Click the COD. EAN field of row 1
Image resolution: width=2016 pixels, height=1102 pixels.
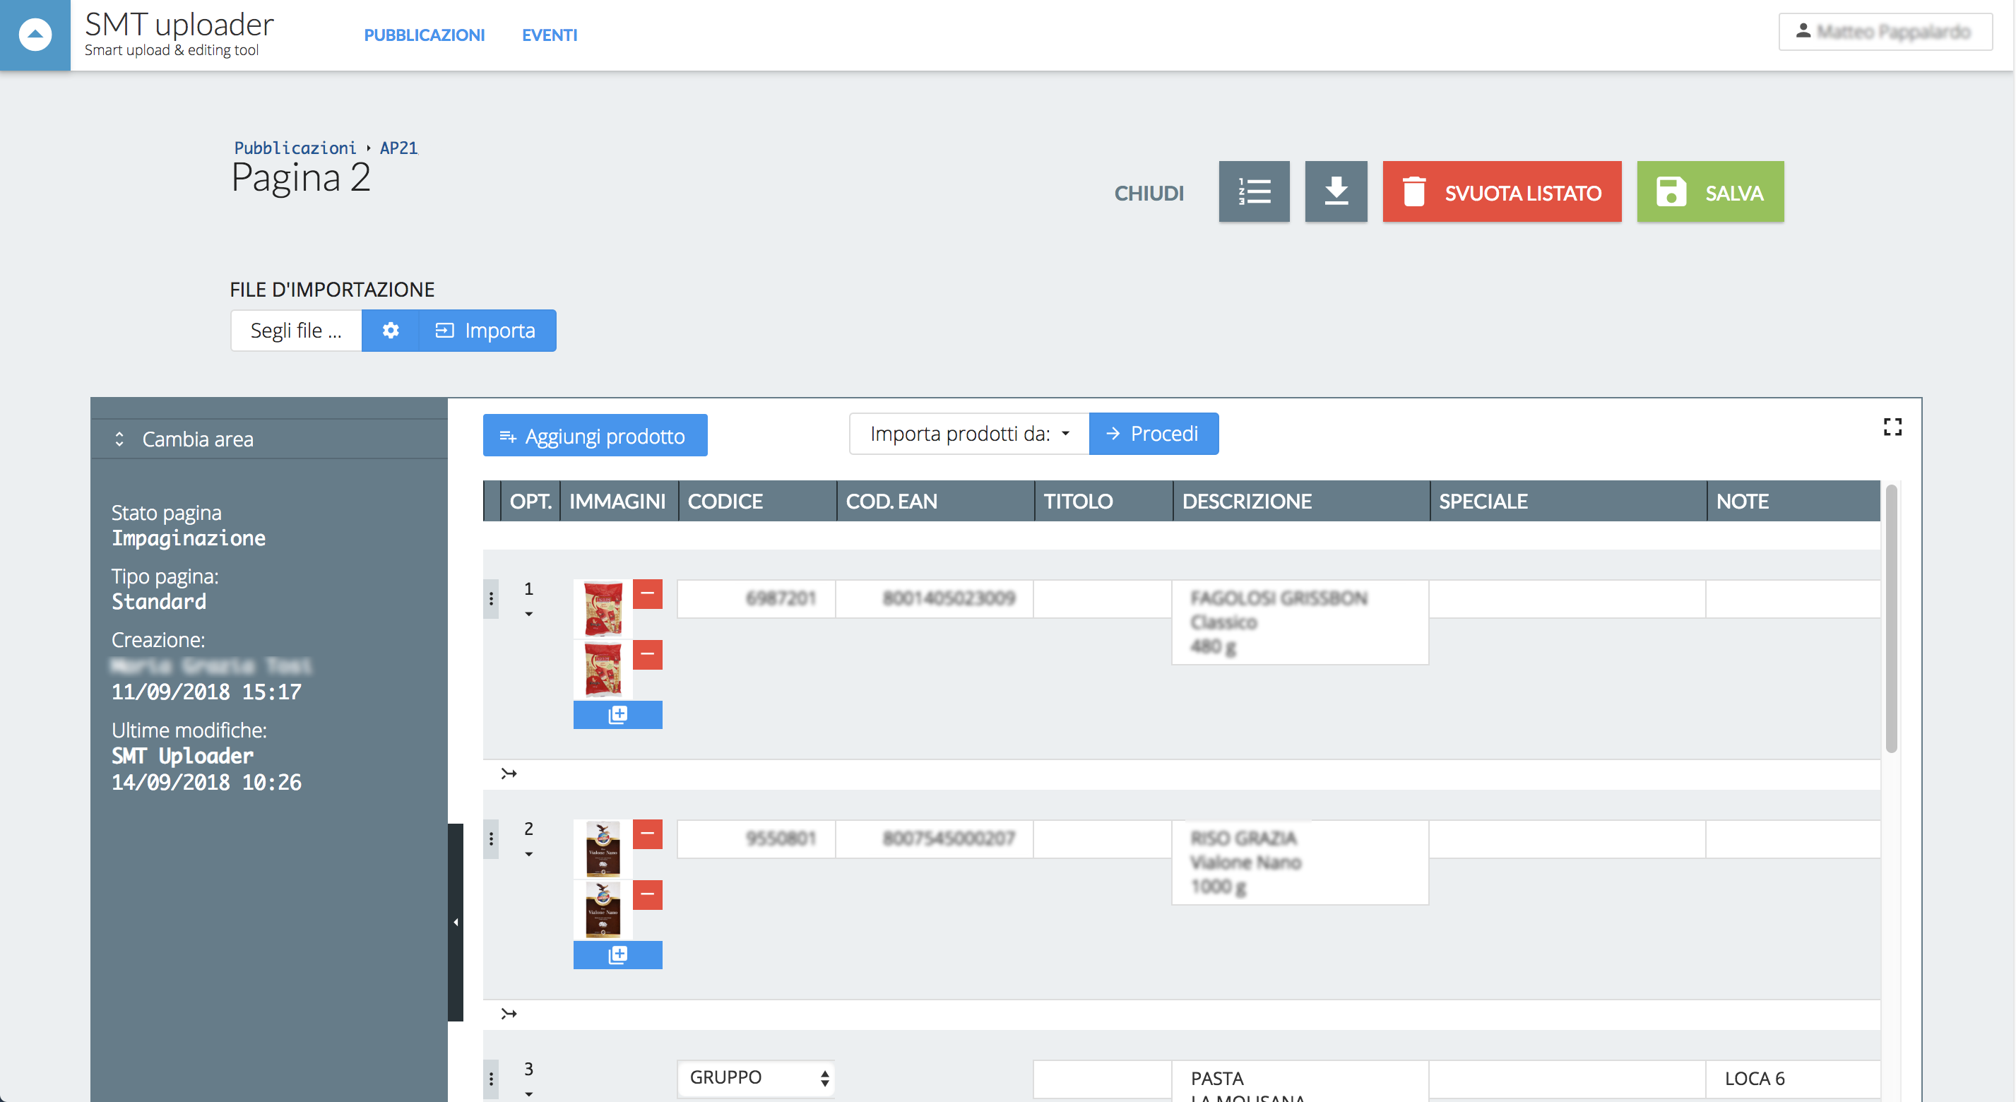click(x=935, y=599)
